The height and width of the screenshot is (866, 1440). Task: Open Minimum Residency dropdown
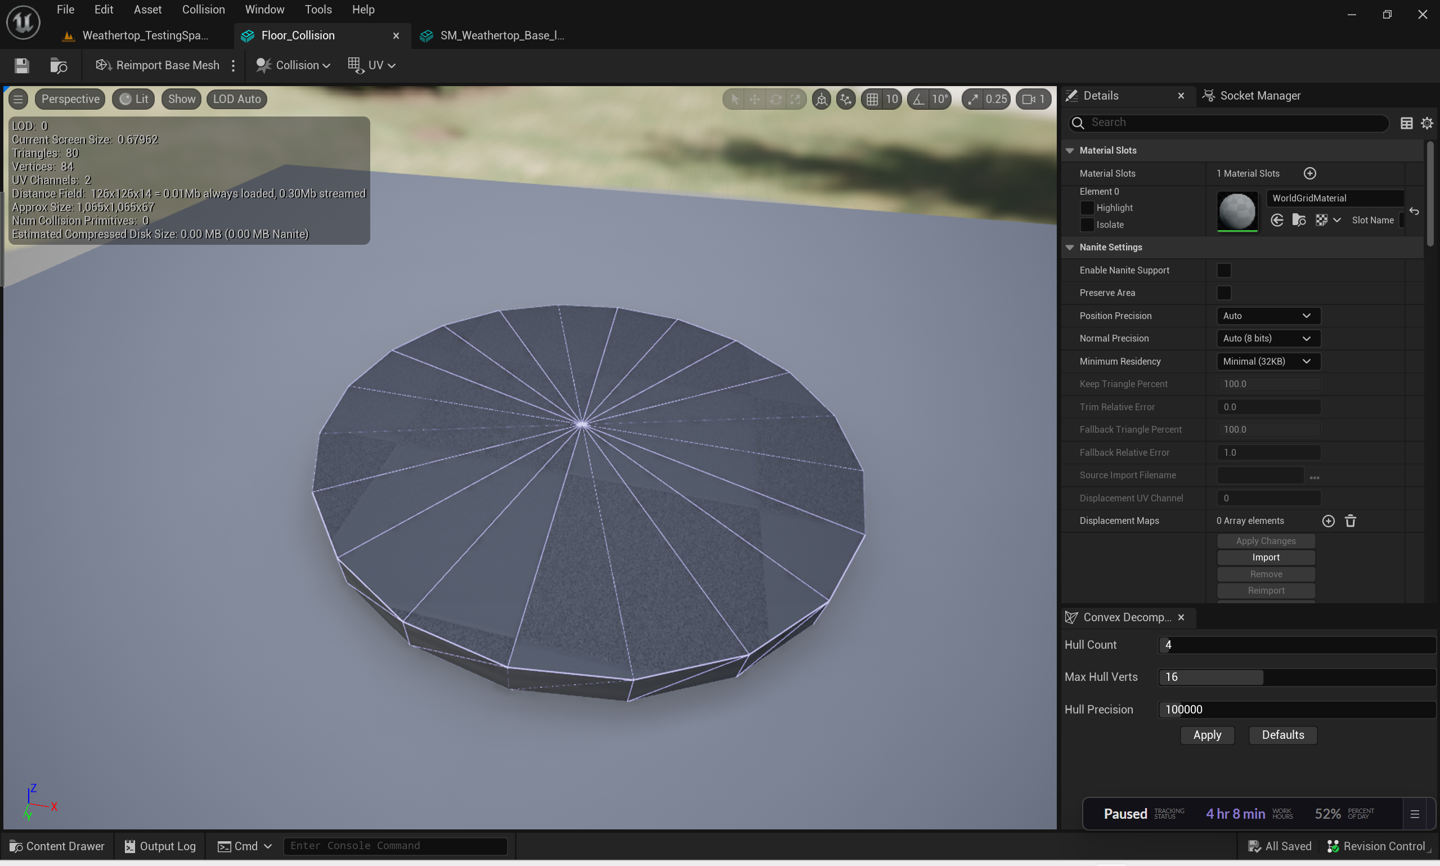point(1267,361)
